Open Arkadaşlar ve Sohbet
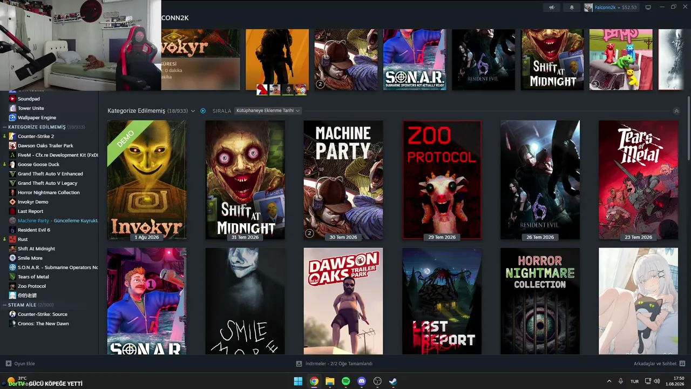691x389 pixels. (x=660, y=364)
